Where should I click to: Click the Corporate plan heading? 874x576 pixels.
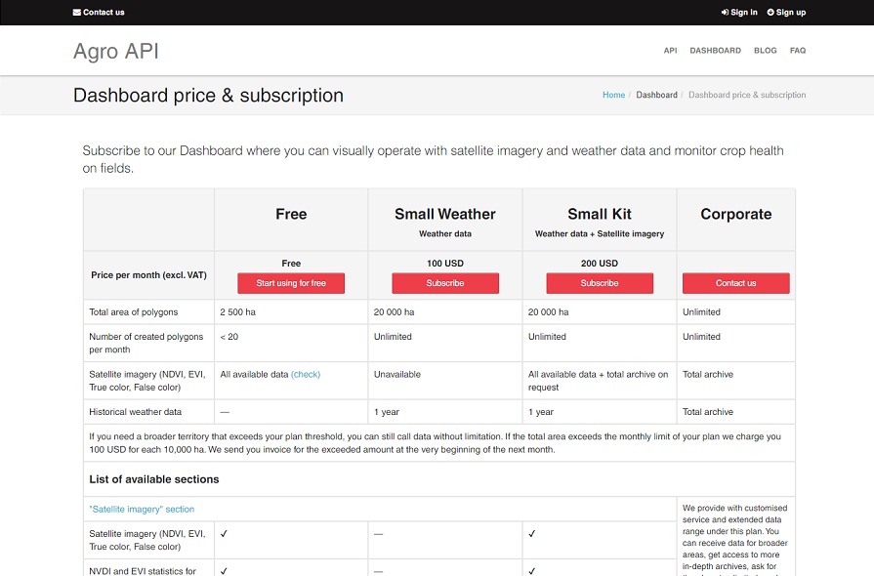735,214
